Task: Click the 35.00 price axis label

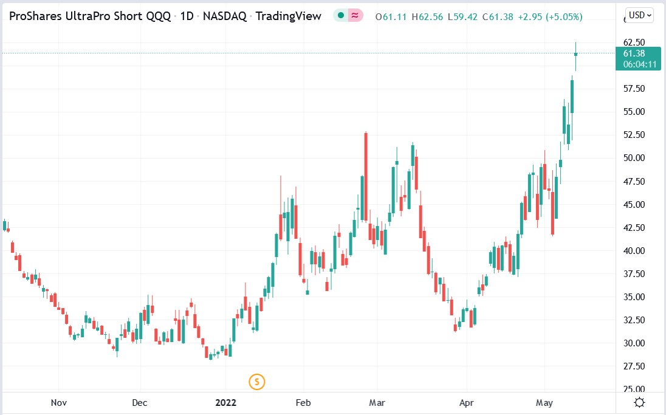Action: pyautogui.click(x=634, y=297)
